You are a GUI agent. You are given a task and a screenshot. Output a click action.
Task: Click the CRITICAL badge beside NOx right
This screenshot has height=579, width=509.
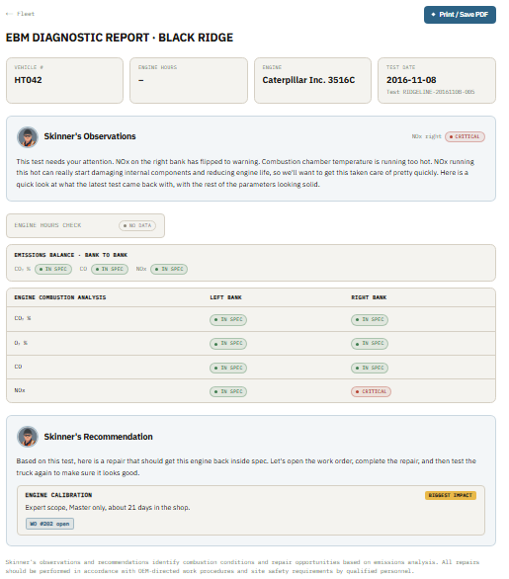tap(465, 136)
